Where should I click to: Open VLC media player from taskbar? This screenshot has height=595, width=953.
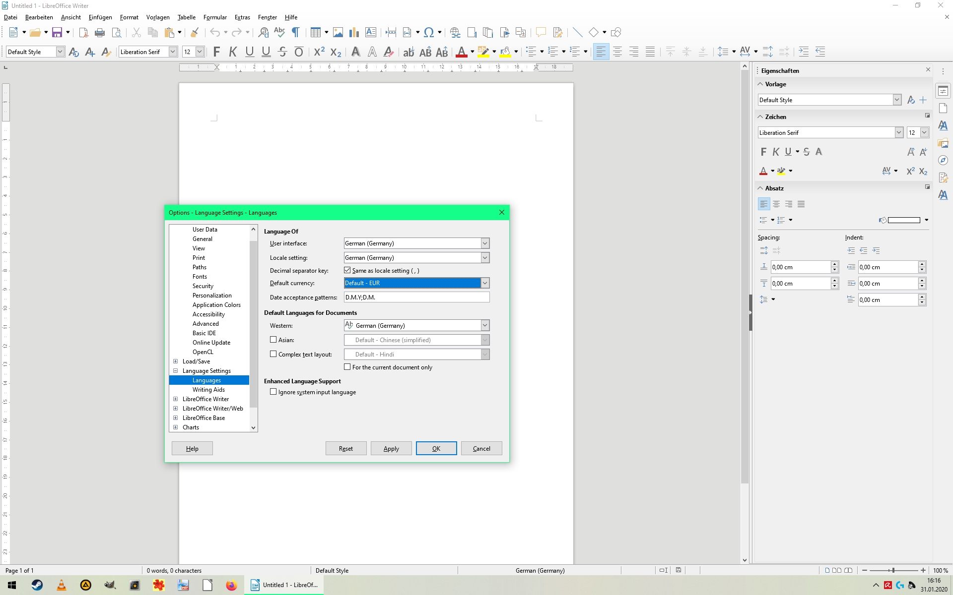pos(62,585)
